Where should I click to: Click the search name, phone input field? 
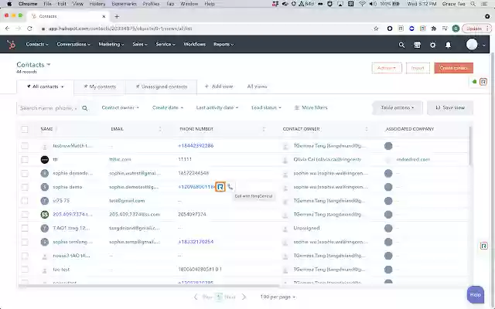(x=50, y=108)
